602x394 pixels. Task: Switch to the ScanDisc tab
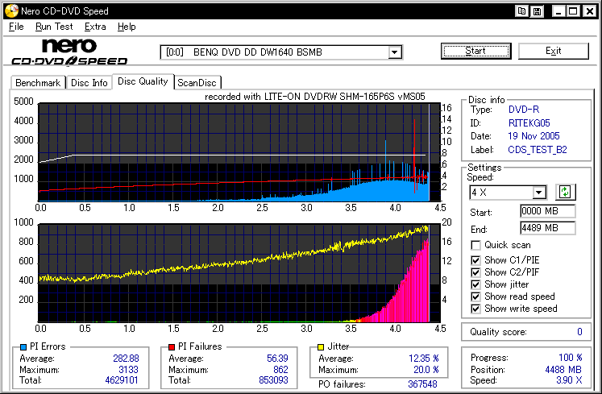coord(197,82)
